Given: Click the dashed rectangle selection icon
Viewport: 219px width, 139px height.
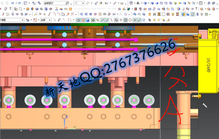Looking at the screenshot, I should (x=69, y=20).
